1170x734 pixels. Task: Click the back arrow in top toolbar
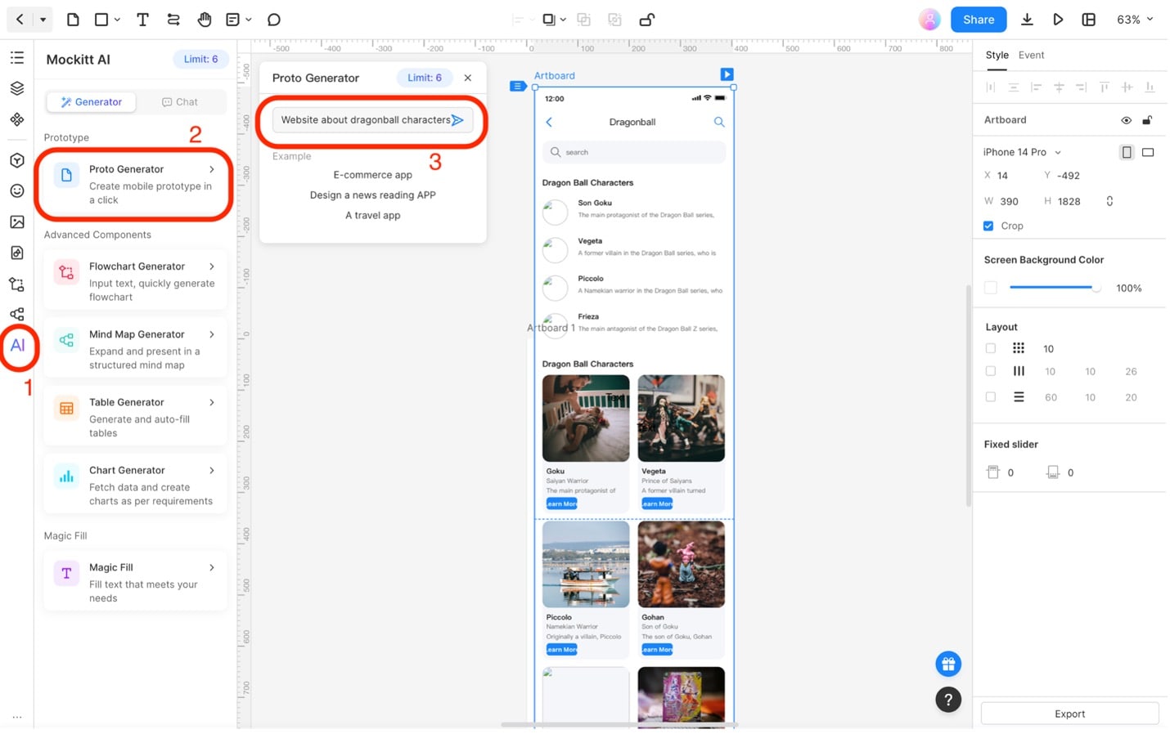20,20
